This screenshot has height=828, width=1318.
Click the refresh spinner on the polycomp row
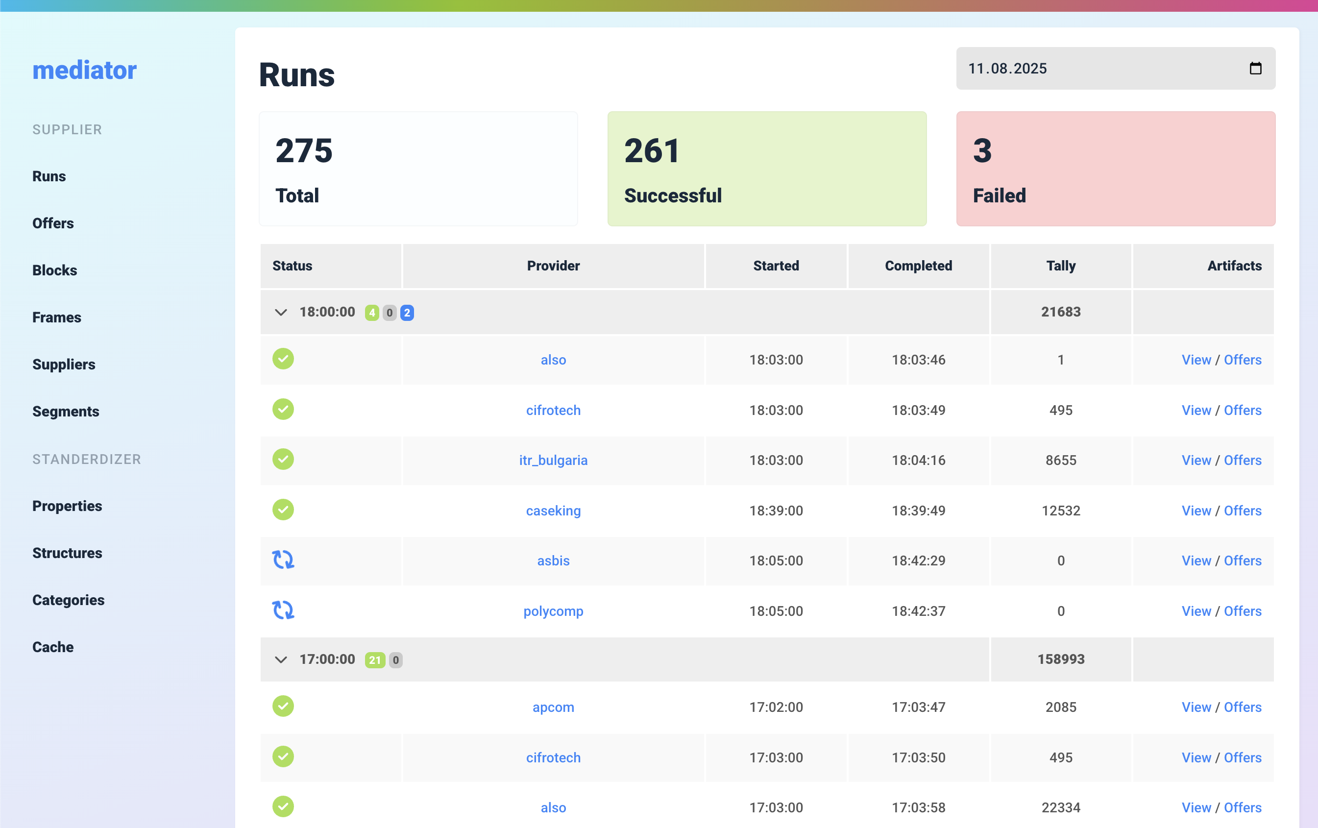(283, 610)
